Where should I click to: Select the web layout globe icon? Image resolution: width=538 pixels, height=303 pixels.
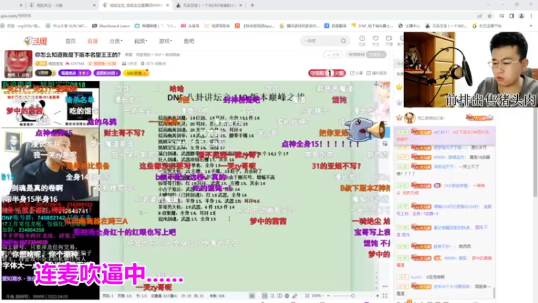click(287, 296)
